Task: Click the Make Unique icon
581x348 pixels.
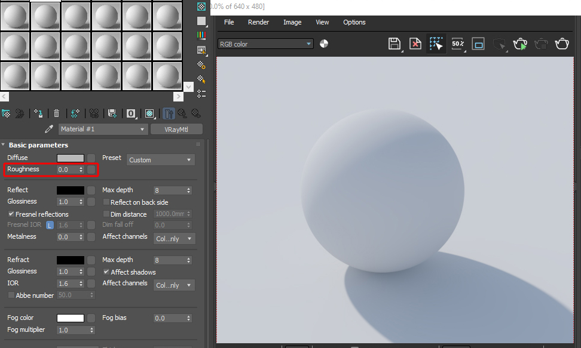Action: [x=94, y=113]
